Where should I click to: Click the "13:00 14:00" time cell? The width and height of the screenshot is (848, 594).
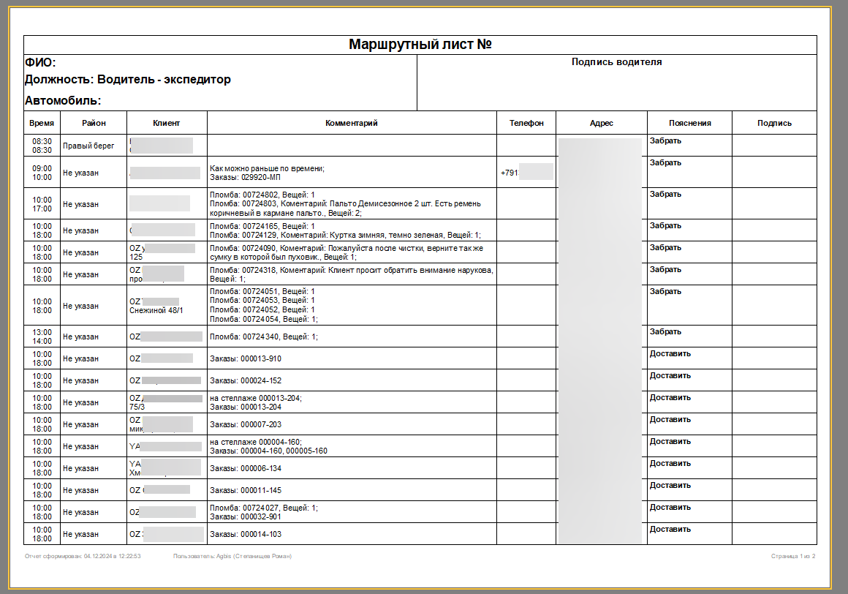42,337
